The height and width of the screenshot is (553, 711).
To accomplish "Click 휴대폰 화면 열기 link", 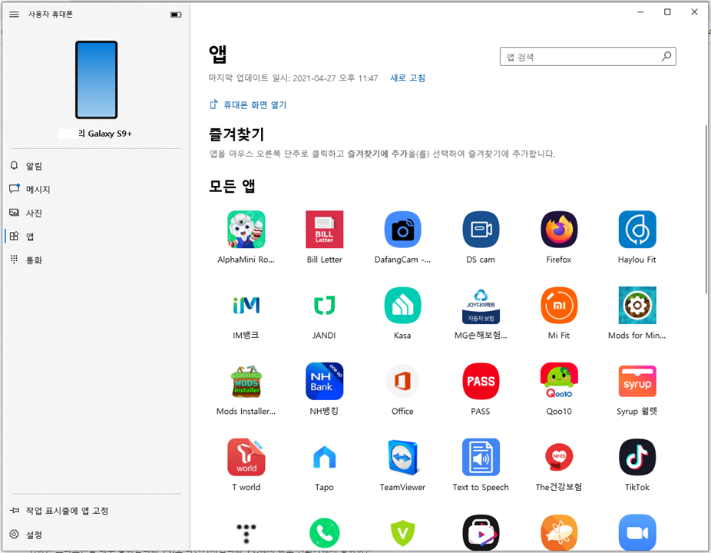I will click(x=248, y=104).
